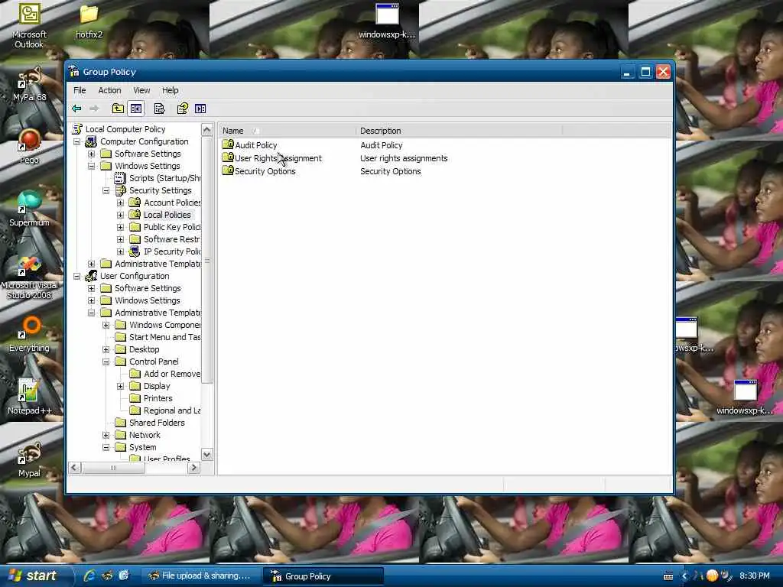Launch MyPal 68 desktop shortcut
The width and height of the screenshot is (783, 587).
[x=30, y=84]
